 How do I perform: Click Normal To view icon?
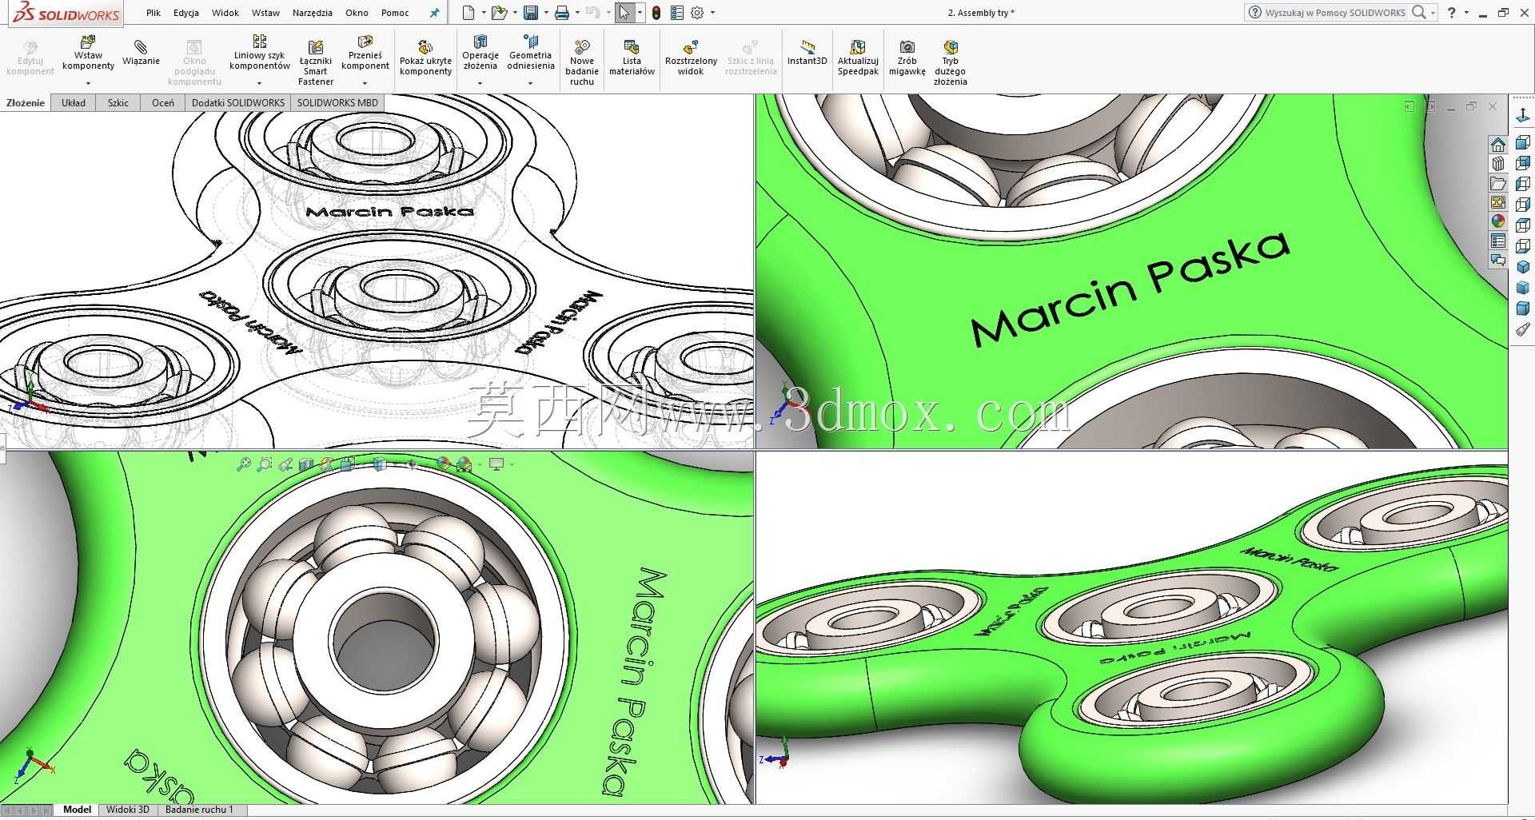tap(1523, 116)
